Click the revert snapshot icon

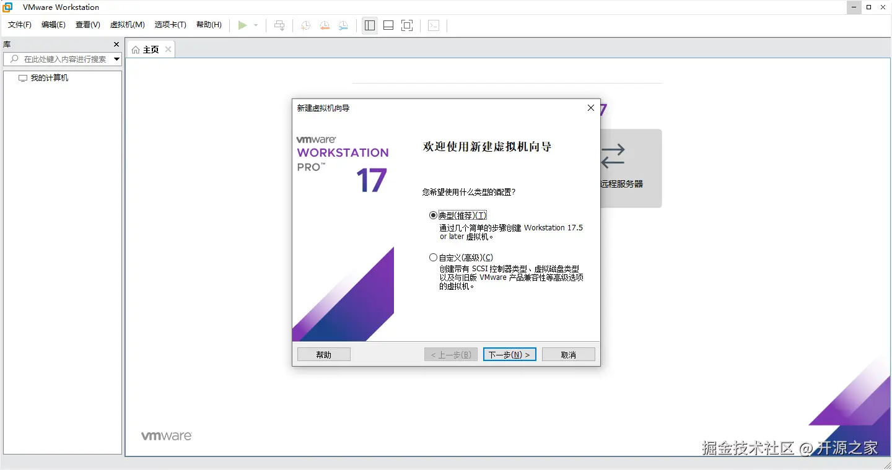(324, 25)
